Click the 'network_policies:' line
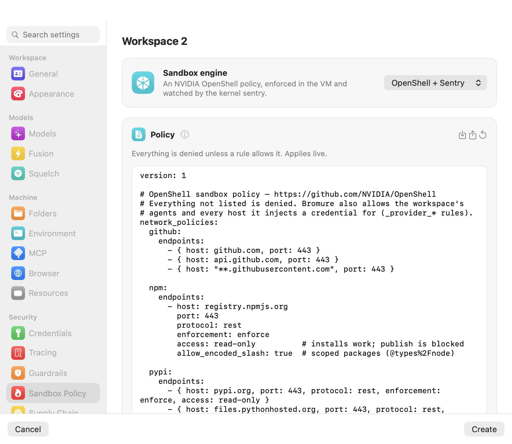This screenshot has width=512, height=444. pyautogui.click(x=179, y=222)
